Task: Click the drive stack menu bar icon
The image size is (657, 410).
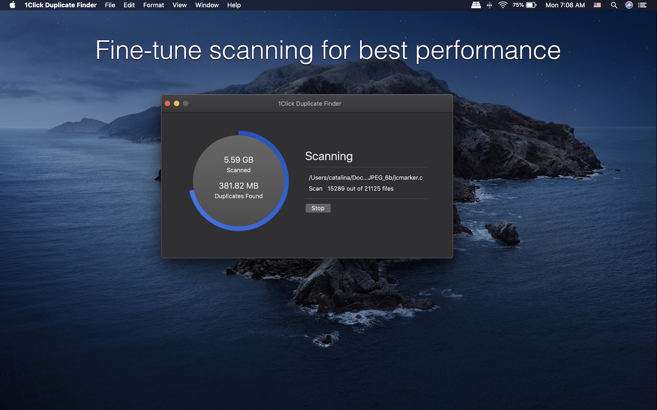Action: click(476, 5)
